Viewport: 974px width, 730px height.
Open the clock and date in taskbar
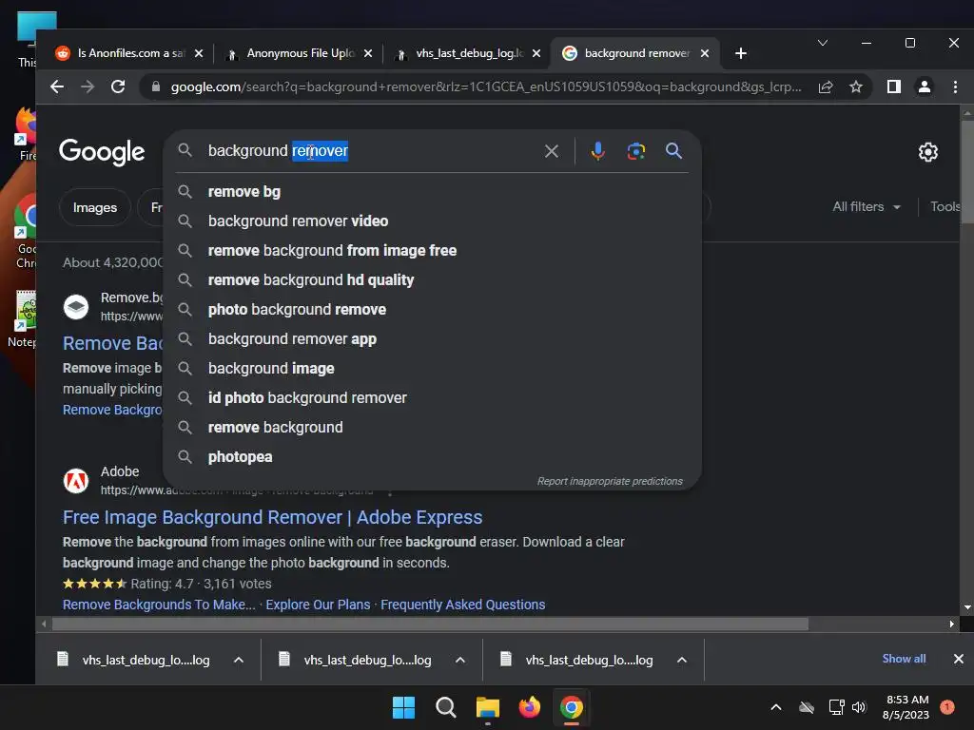click(906, 707)
